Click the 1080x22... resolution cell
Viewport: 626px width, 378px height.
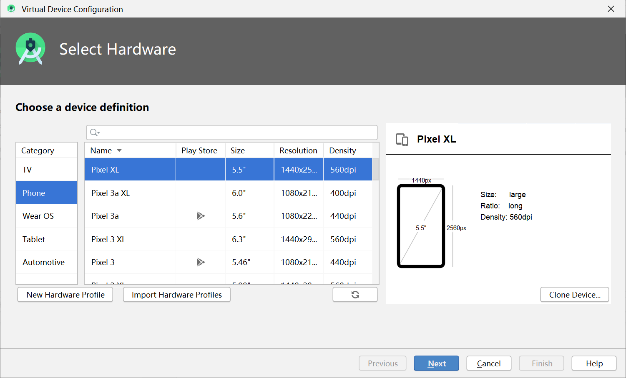[299, 216]
